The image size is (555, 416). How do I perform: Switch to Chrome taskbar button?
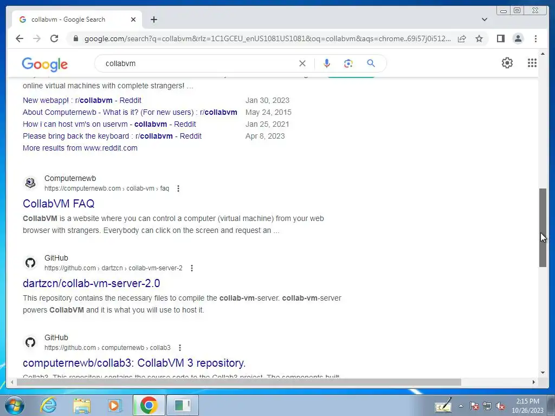[x=149, y=405]
